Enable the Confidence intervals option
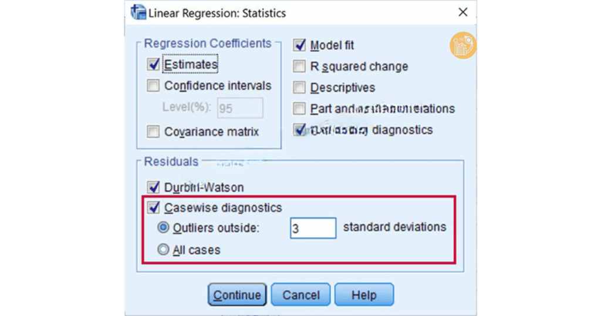 (x=154, y=86)
